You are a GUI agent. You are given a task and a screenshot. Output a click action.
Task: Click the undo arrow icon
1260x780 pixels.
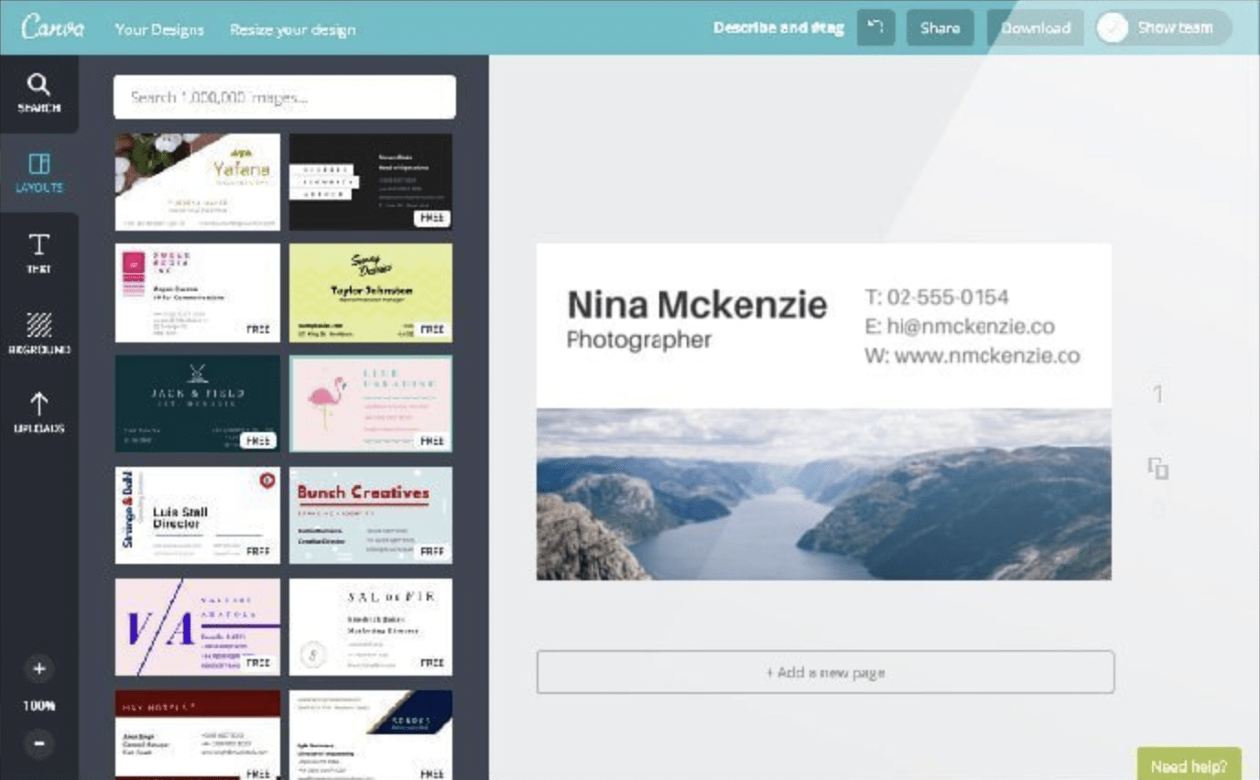[x=875, y=27]
